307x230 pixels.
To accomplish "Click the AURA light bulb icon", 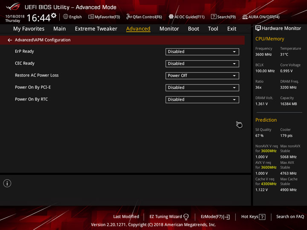I will [x=245, y=17].
